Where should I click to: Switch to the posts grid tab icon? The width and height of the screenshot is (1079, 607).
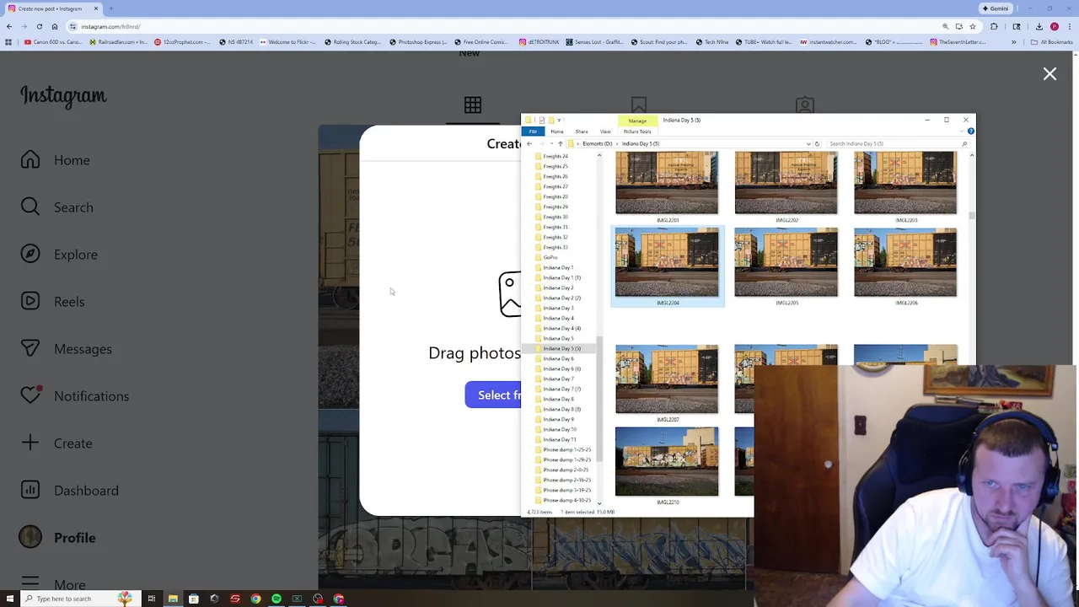pyautogui.click(x=473, y=105)
